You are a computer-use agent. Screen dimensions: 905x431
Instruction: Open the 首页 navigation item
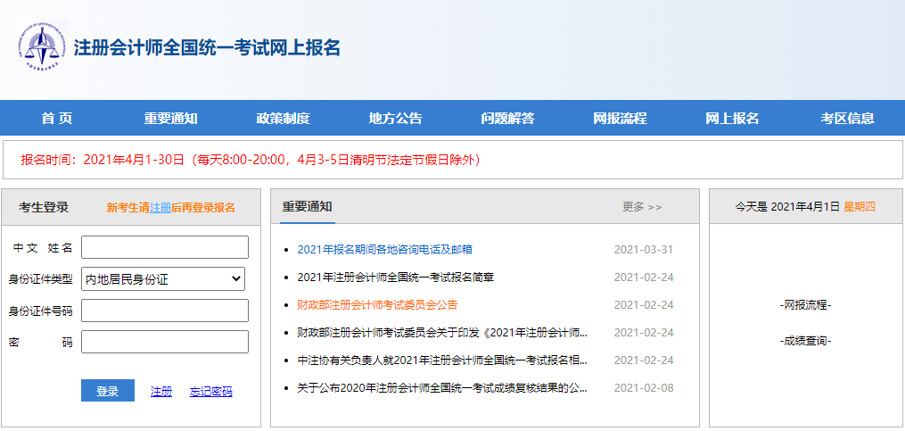click(57, 119)
